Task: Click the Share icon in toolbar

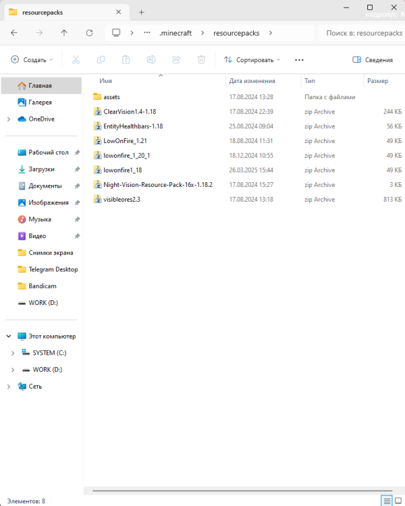Action: click(x=176, y=59)
